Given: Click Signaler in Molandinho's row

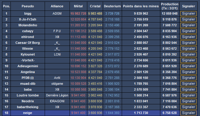Looking at the screenshot, I should click(x=188, y=25).
